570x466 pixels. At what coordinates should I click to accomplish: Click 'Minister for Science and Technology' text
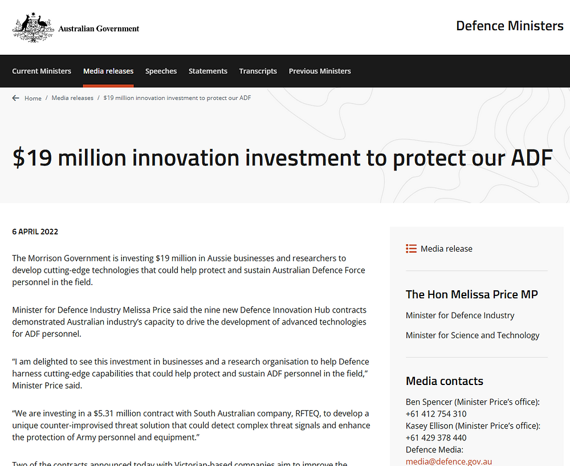472,335
